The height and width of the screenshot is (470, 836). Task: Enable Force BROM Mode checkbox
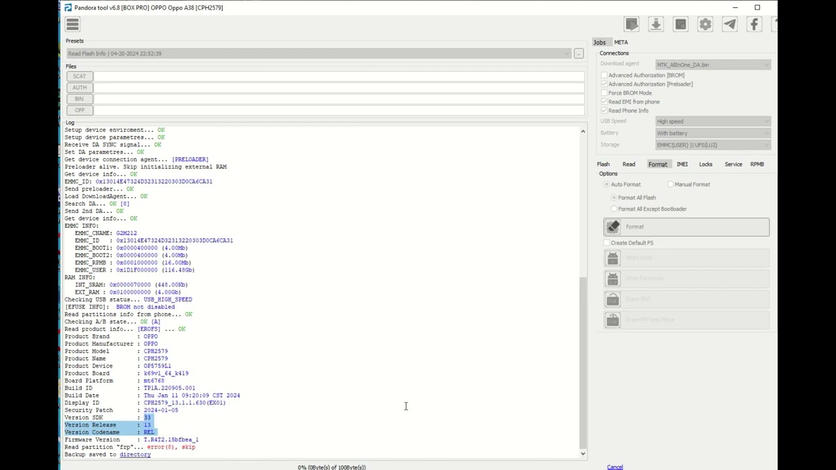(604, 93)
